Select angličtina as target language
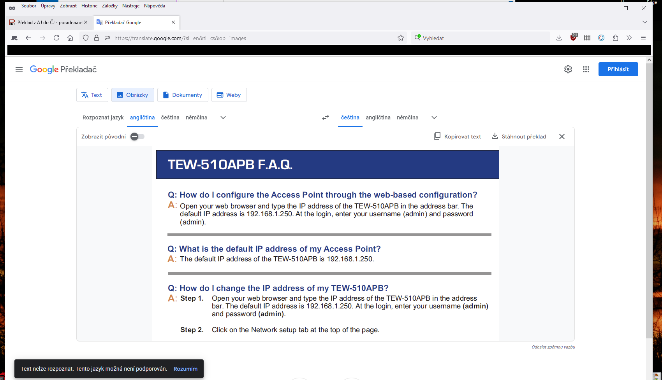The height and width of the screenshot is (380, 662). tap(378, 117)
